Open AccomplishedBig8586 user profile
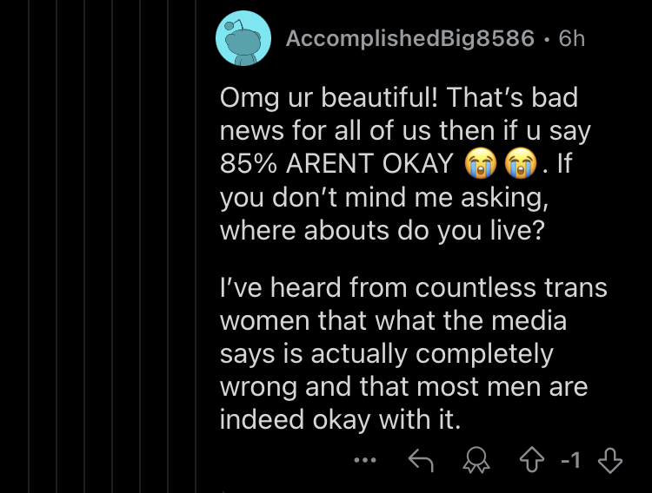The image size is (652, 493). click(x=410, y=39)
